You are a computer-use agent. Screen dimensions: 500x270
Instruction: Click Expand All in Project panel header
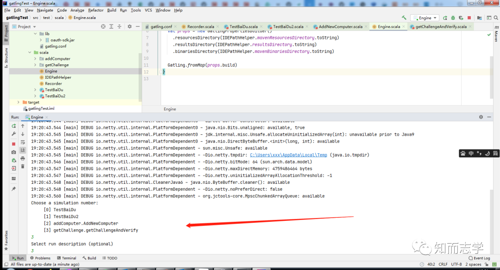(x=111, y=26)
